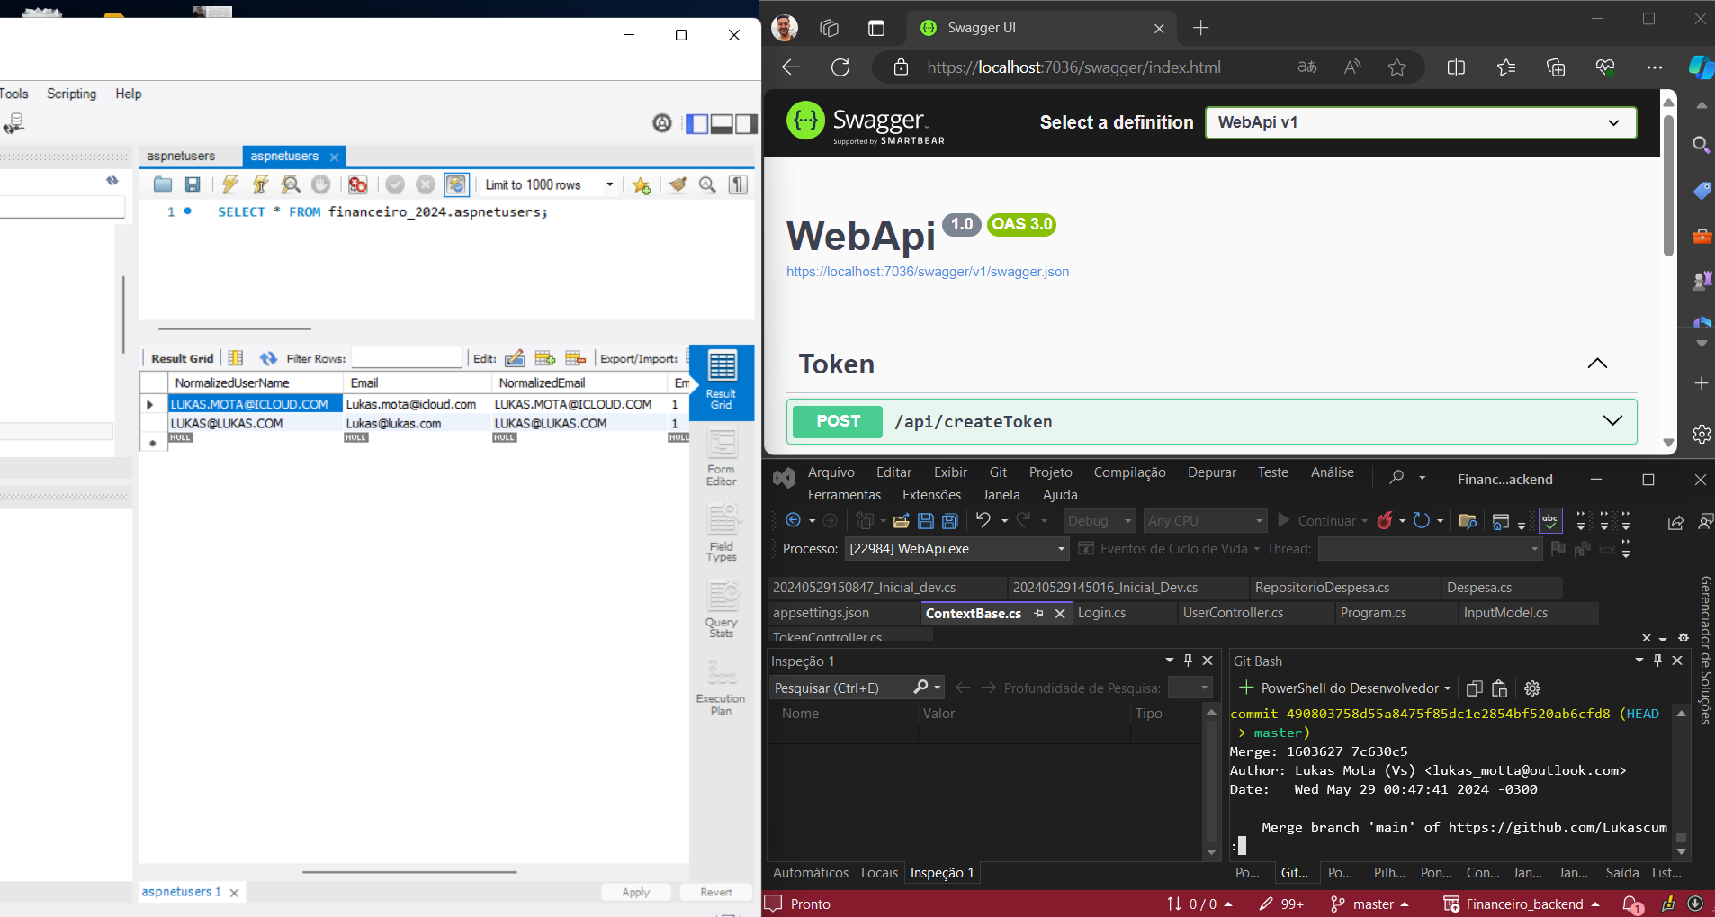This screenshot has height=917, width=1715.
Task: Open a new SQL script file
Action: pos(162,184)
